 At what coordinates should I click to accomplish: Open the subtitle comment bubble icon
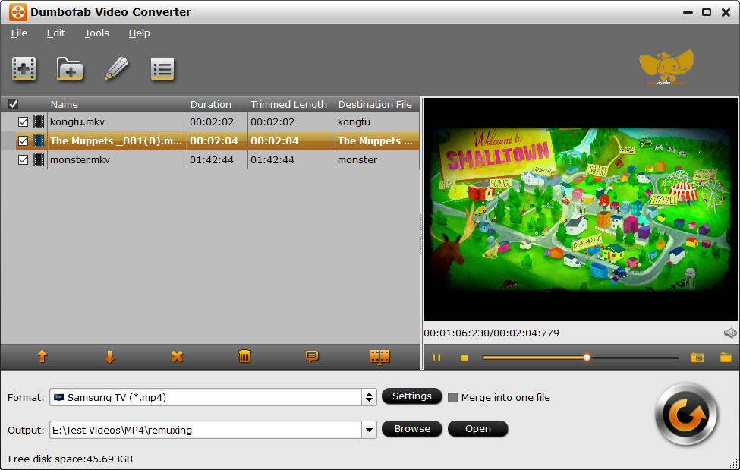(312, 357)
